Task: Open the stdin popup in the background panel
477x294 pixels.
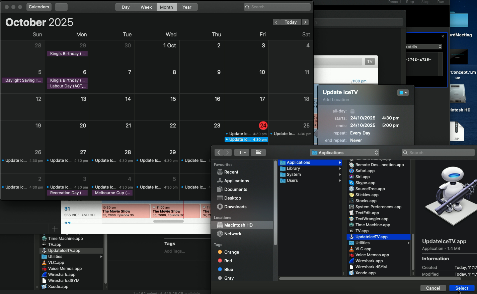Action: point(424,47)
